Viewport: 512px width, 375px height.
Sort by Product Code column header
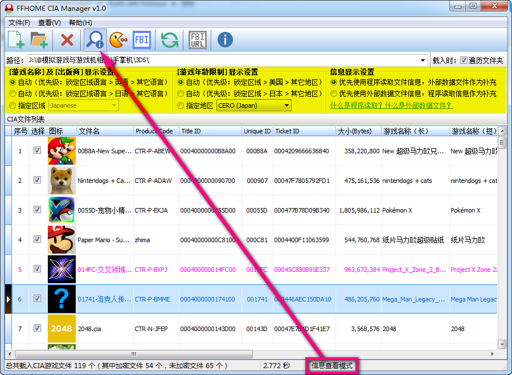coord(156,131)
